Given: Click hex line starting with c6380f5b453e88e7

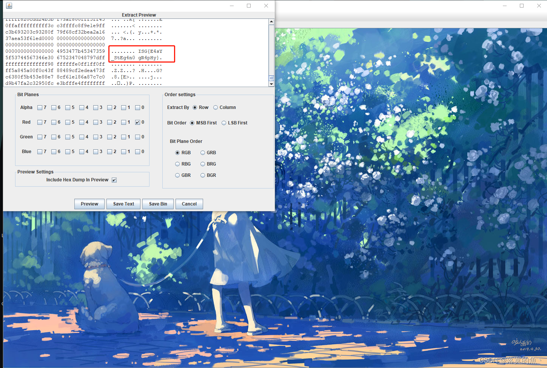Looking at the screenshot, I should [x=83, y=77].
